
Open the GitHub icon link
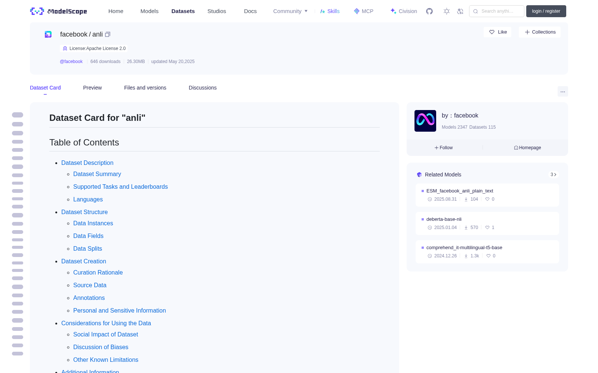(x=429, y=11)
